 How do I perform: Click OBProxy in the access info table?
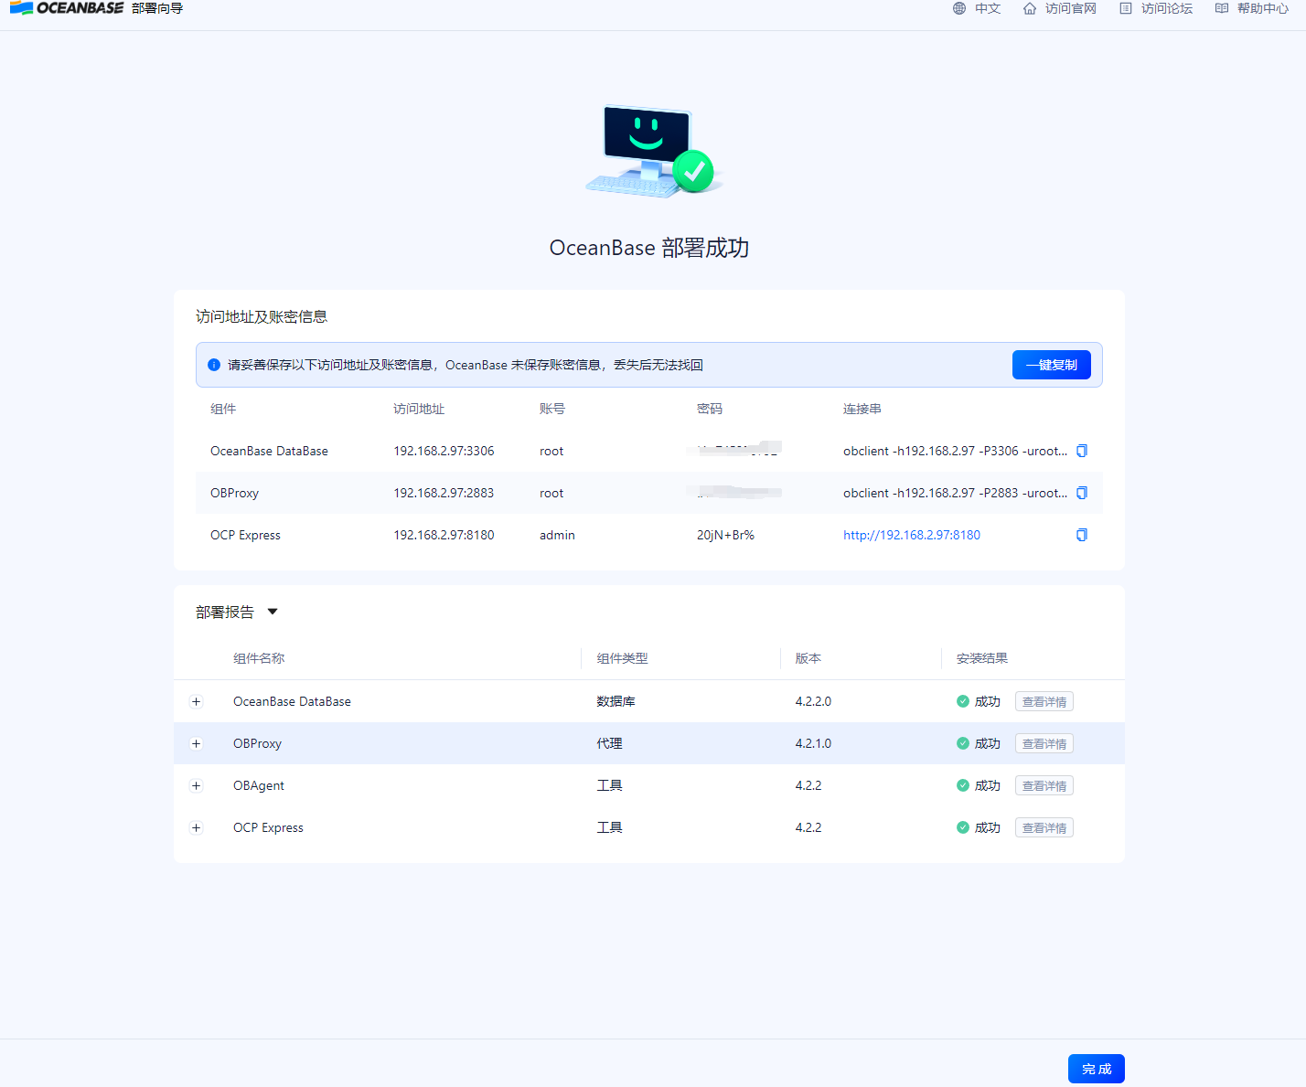coord(234,493)
